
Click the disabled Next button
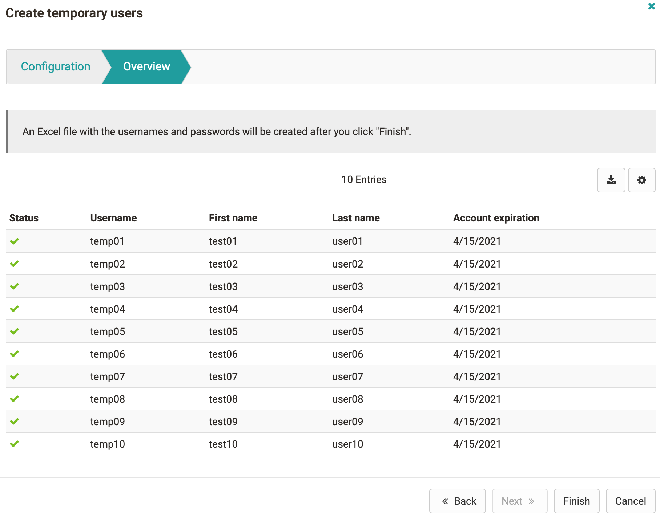tap(519, 501)
